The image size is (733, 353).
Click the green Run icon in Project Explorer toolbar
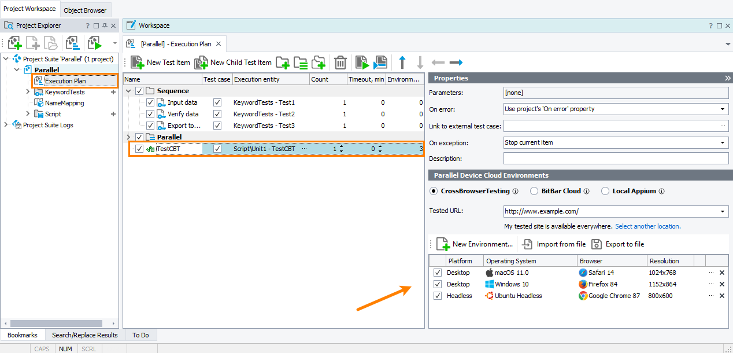click(94, 42)
